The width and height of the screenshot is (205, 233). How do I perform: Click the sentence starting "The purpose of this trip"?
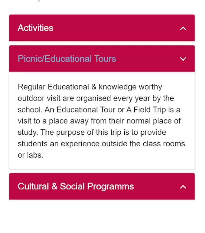pos(103,132)
